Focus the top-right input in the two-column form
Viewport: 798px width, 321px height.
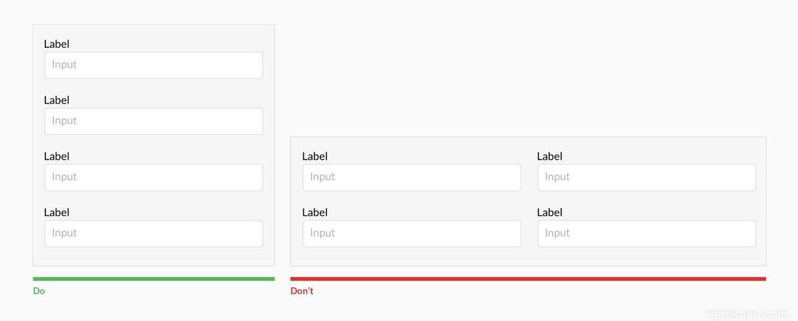point(646,177)
